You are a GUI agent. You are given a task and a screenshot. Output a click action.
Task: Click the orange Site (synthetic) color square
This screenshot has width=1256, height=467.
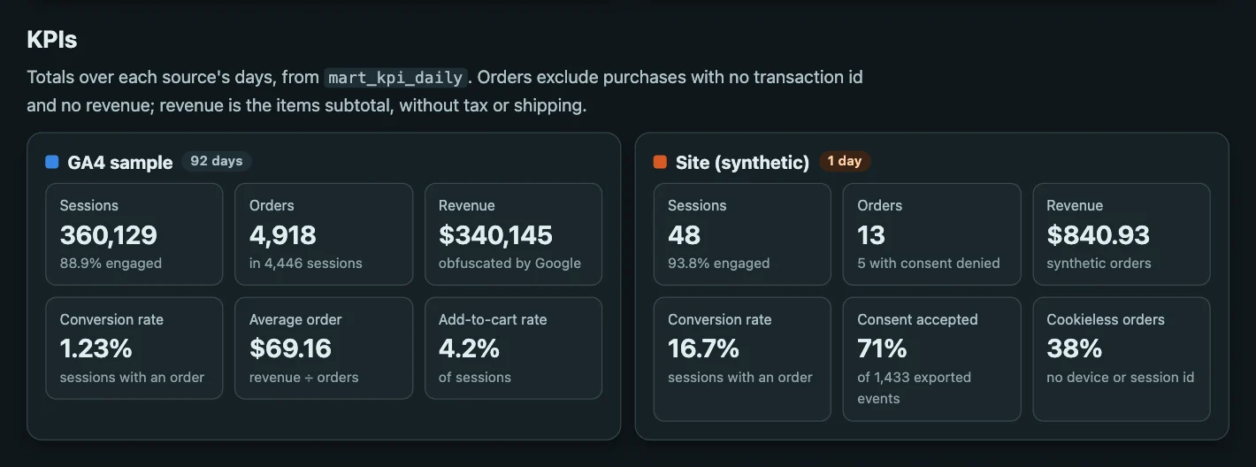[660, 162]
